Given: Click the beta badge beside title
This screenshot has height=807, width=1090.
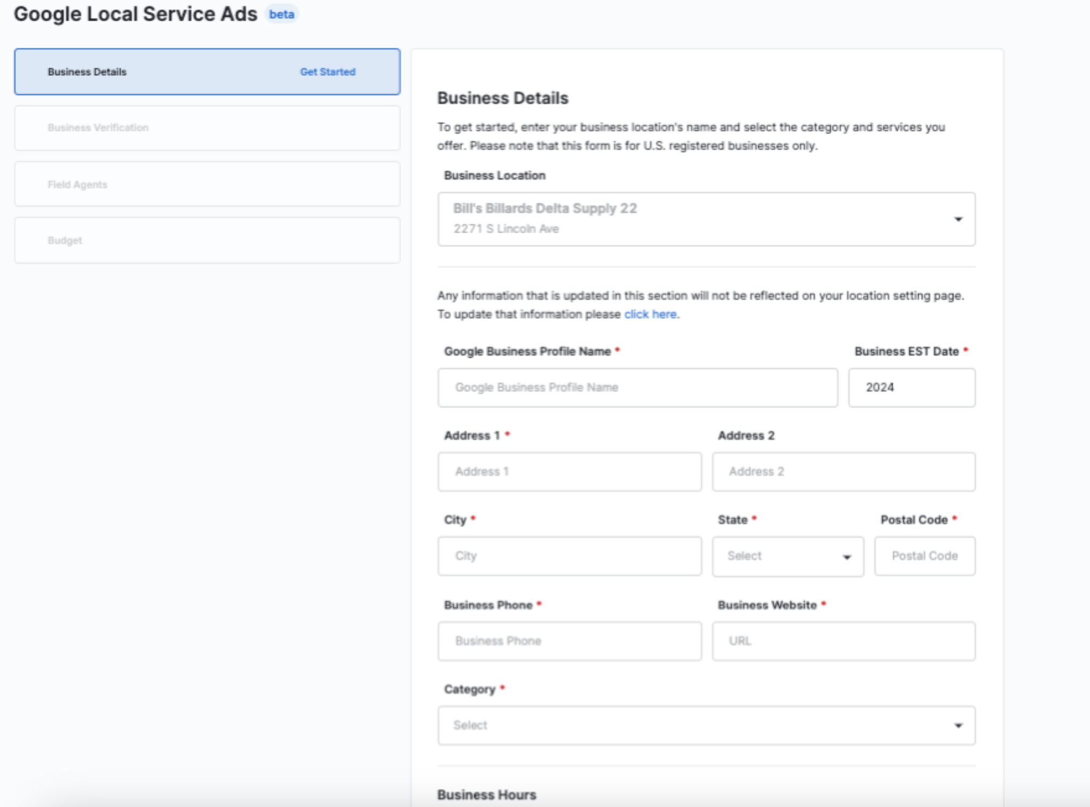Looking at the screenshot, I should [281, 15].
